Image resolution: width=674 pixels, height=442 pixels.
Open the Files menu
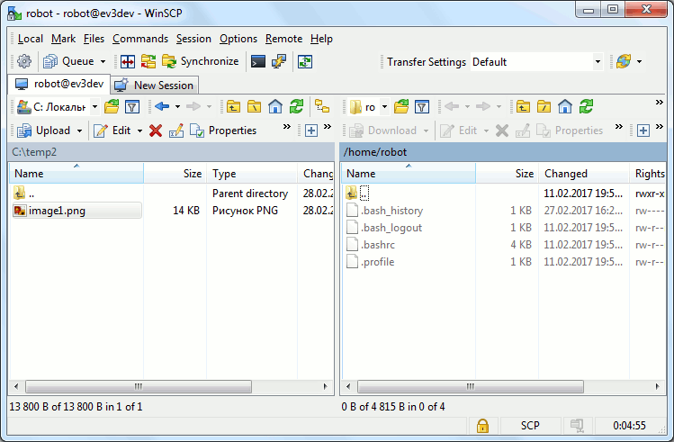[x=94, y=39]
